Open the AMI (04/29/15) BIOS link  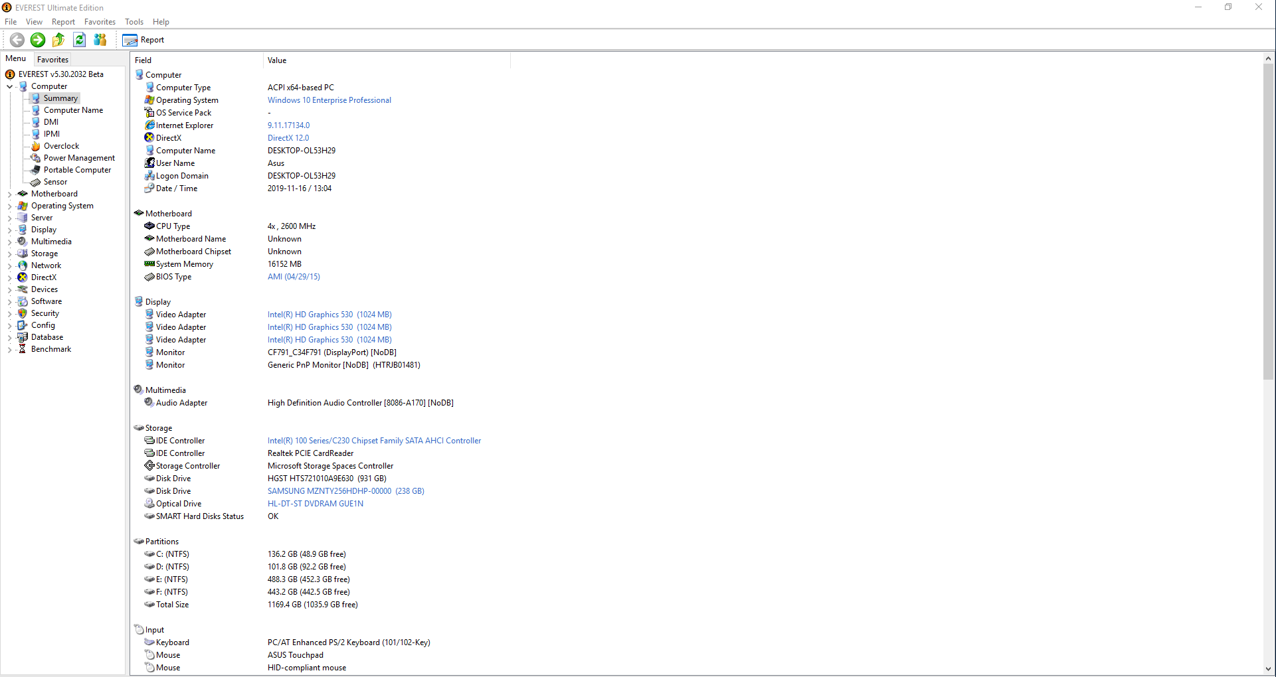(x=294, y=277)
